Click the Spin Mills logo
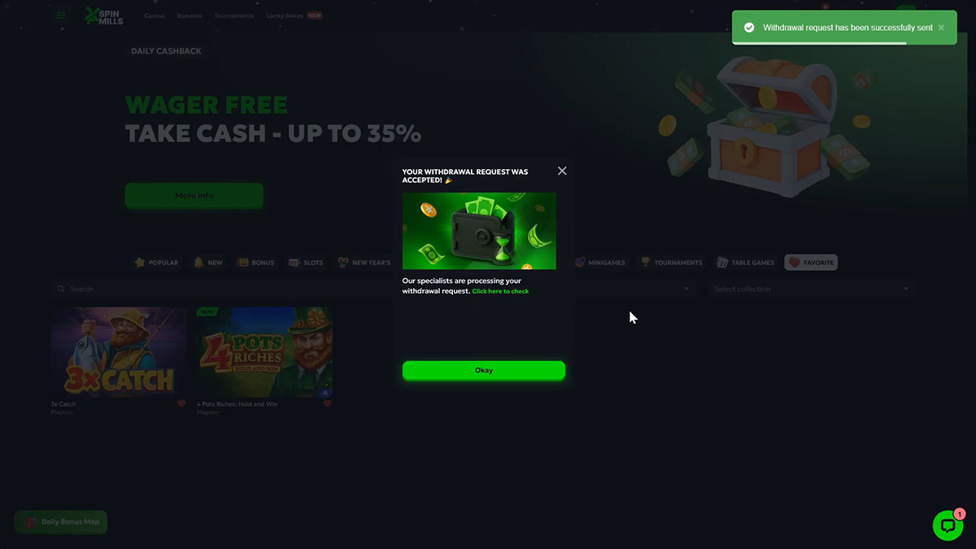Image resolution: width=976 pixels, height=549 pixels. coord(104,15)
